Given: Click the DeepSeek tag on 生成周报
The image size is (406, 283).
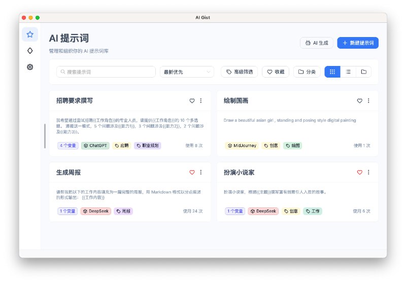Looking at the screenshot, I should coord(95,211).
